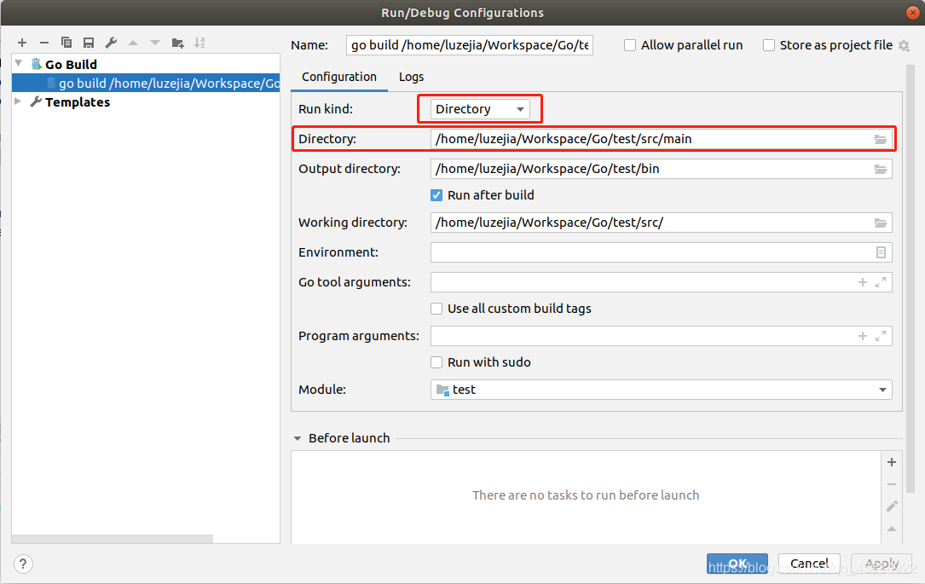
Task: Move configuration down with the arrow icon
Action: (x=155, y=43)
